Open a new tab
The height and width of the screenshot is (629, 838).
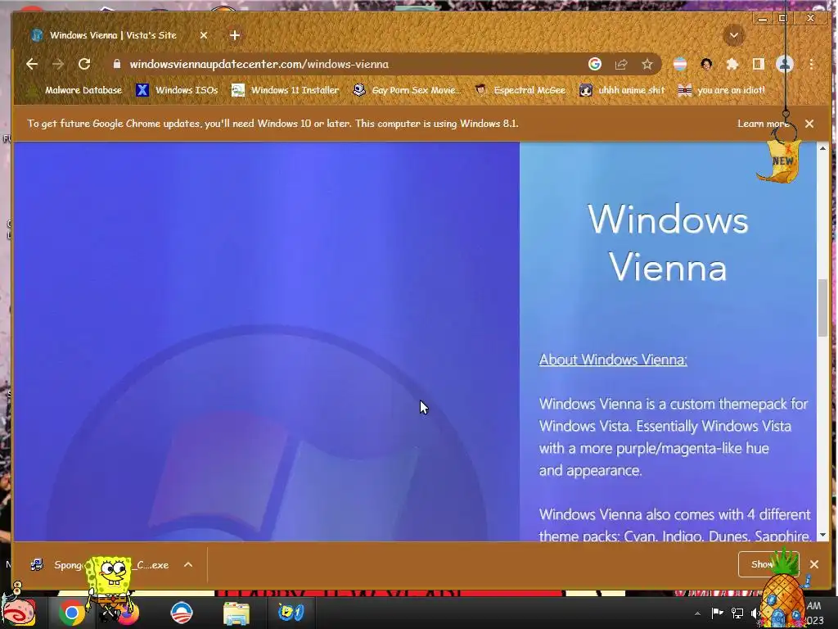235,35
